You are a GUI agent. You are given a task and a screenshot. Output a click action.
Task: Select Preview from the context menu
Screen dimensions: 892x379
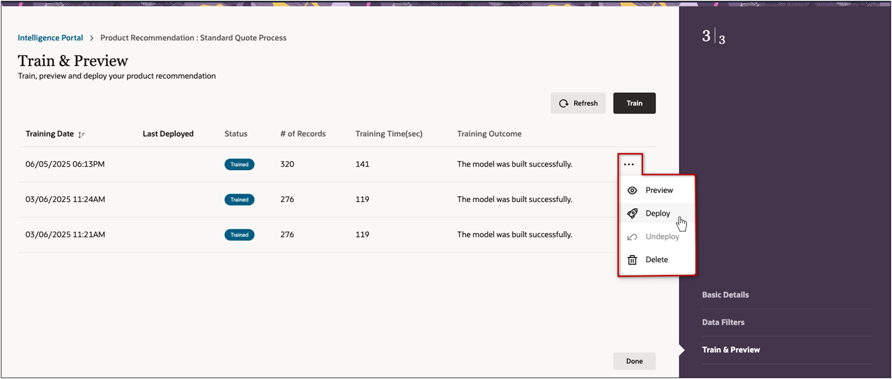(659, 190)
